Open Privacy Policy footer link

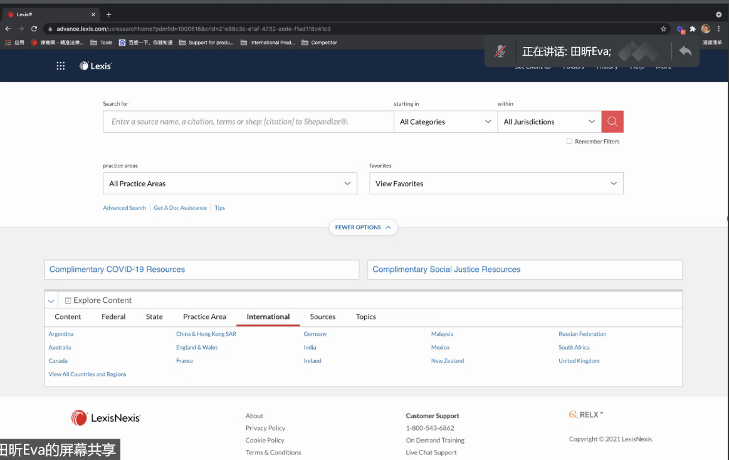click(266, 428)
